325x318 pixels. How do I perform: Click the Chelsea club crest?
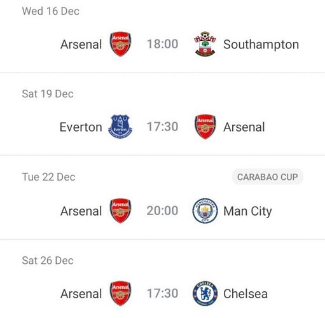tap(205, 293)
